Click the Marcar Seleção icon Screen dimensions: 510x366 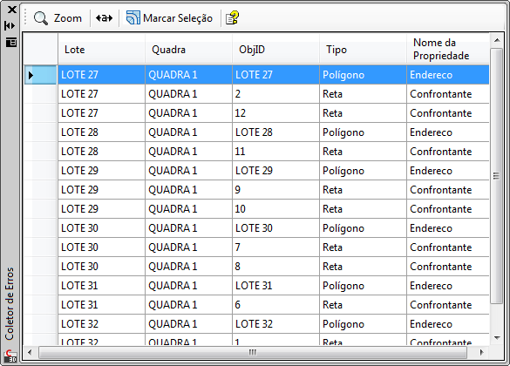(x=133, y=18)
